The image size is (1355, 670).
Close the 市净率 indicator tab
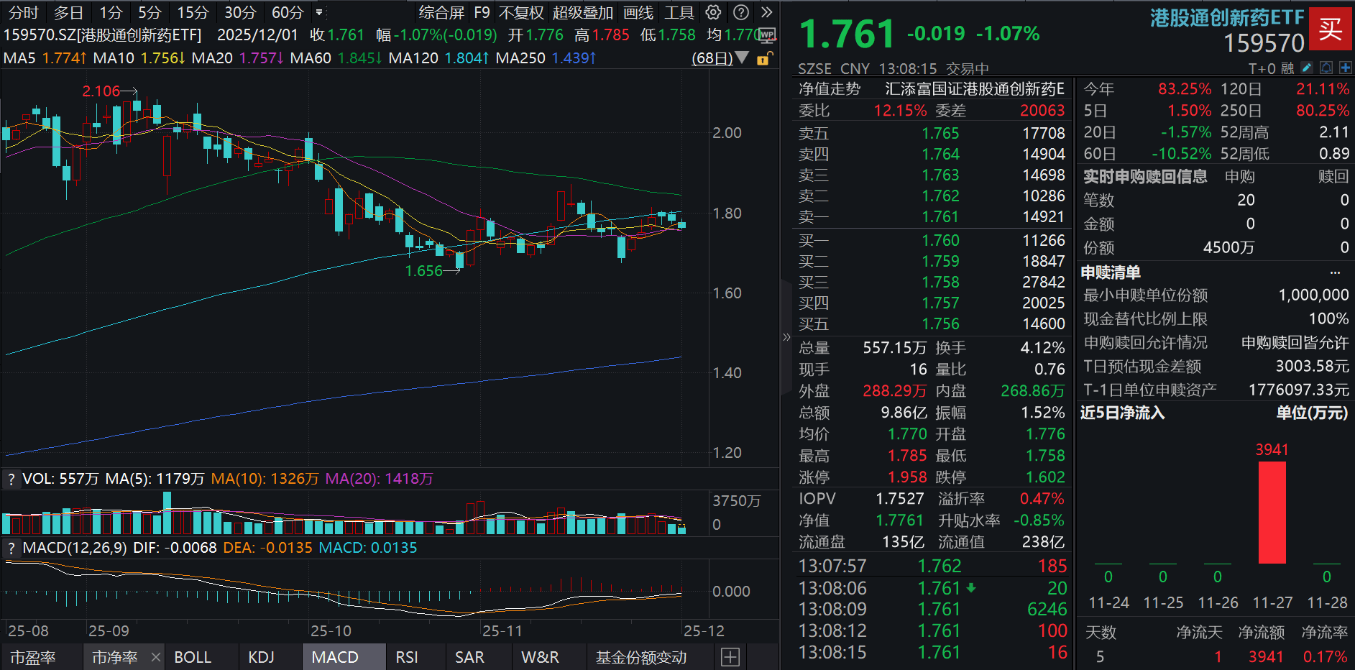point(156,657)
